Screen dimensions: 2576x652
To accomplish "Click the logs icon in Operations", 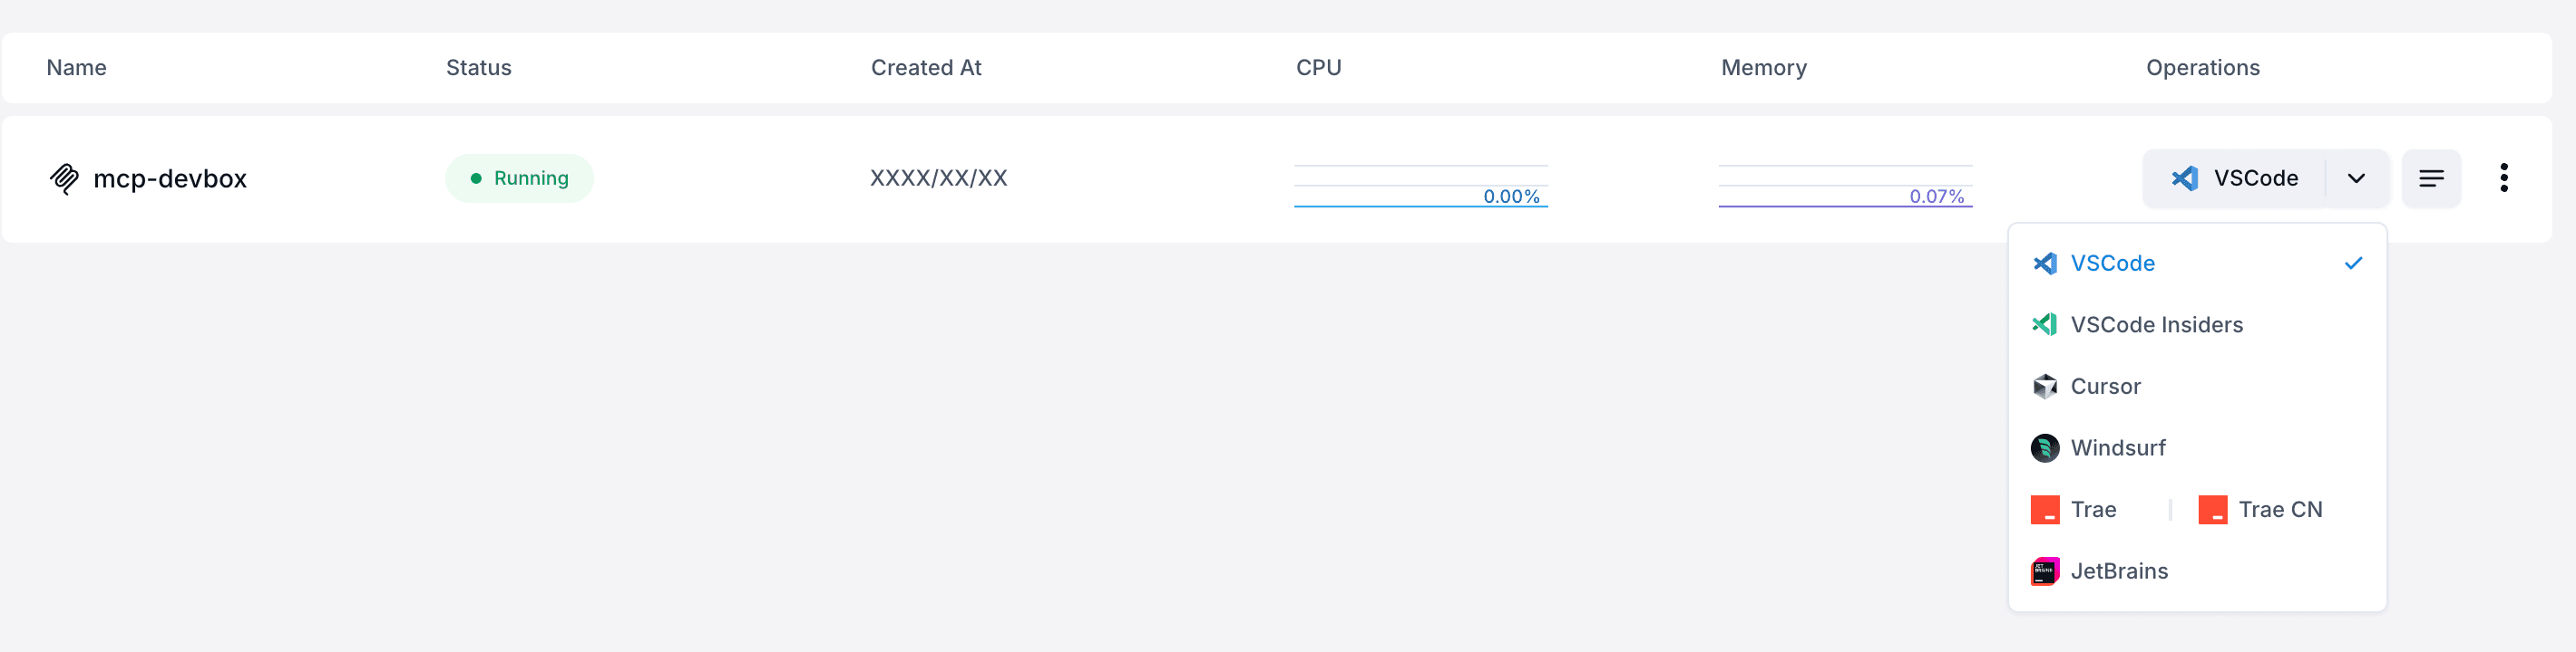I will coord(2432,177).
